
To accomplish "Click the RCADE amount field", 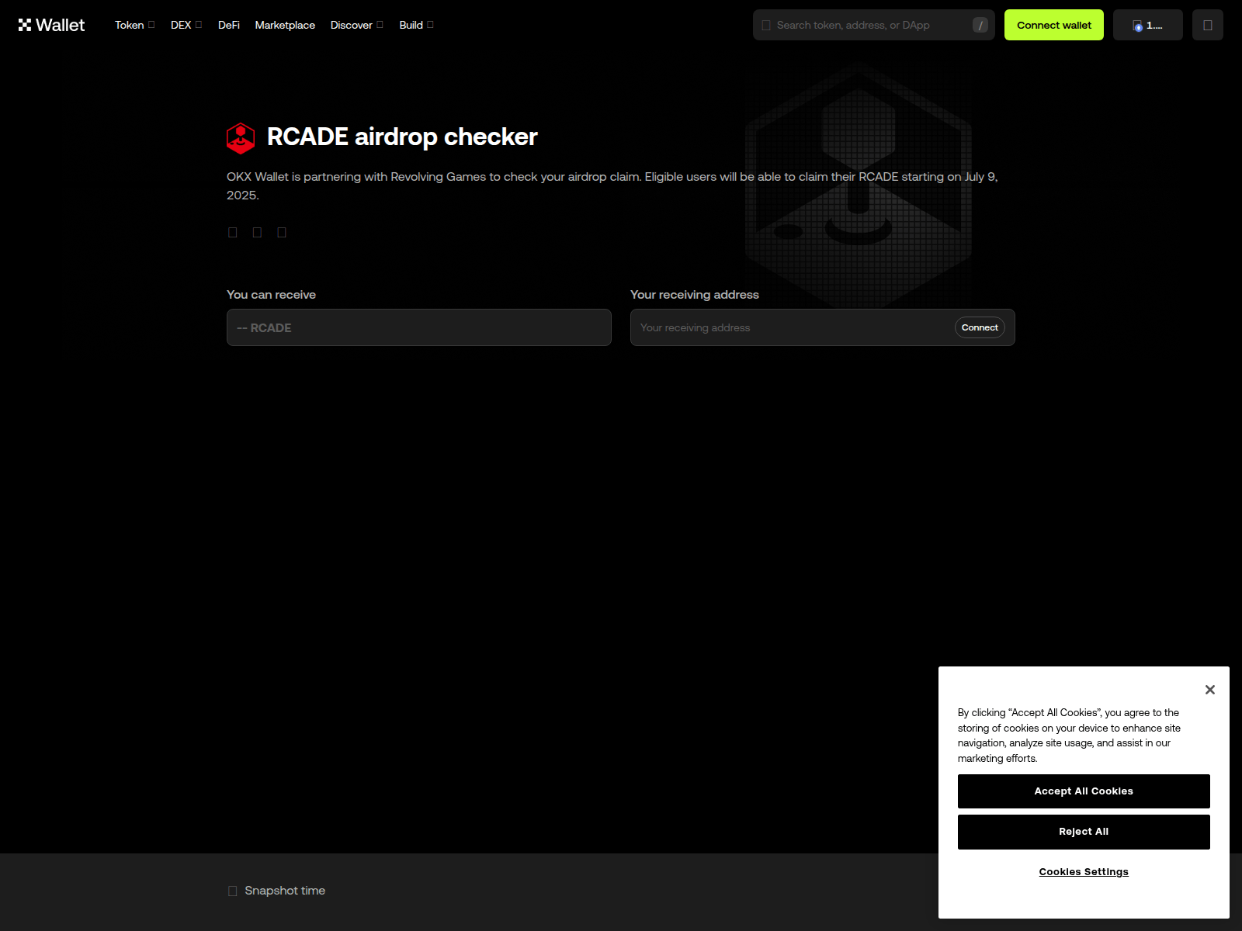I will point(419,327).
